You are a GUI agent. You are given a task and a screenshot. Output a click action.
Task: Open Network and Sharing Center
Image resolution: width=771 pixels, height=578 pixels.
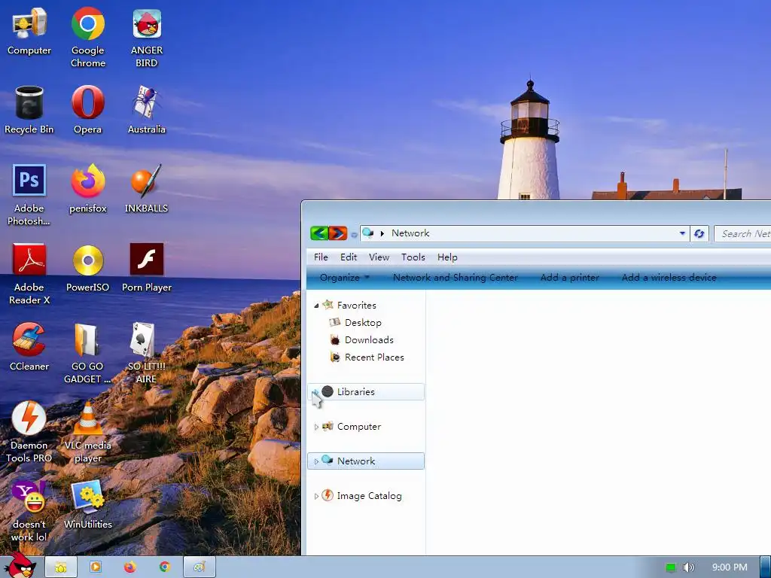point(455,277)
